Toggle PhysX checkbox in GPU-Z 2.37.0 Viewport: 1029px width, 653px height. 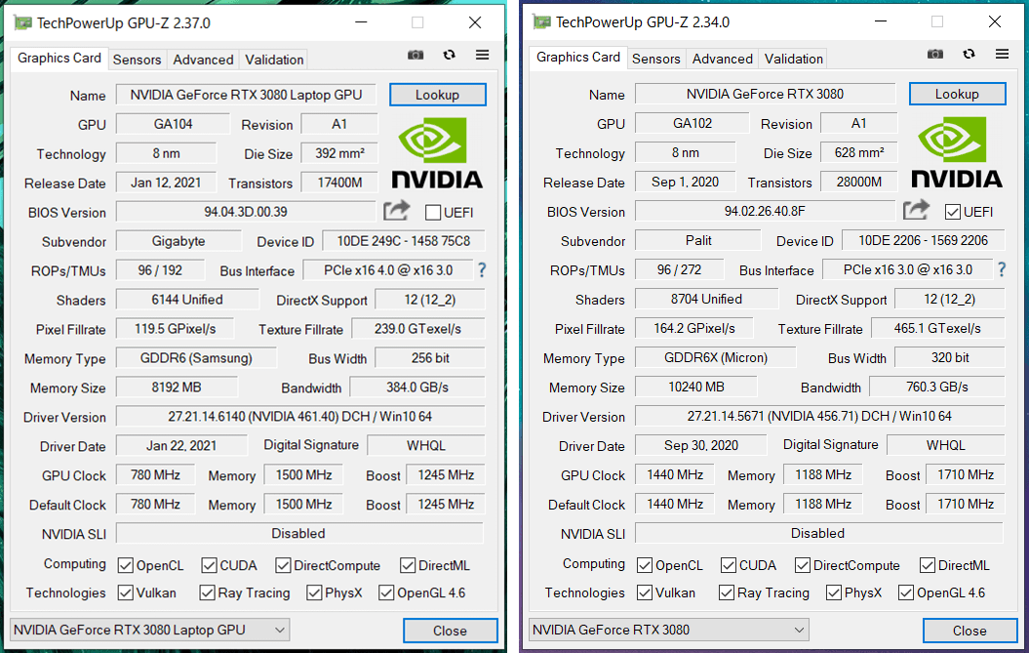click(x=314, y=592)
